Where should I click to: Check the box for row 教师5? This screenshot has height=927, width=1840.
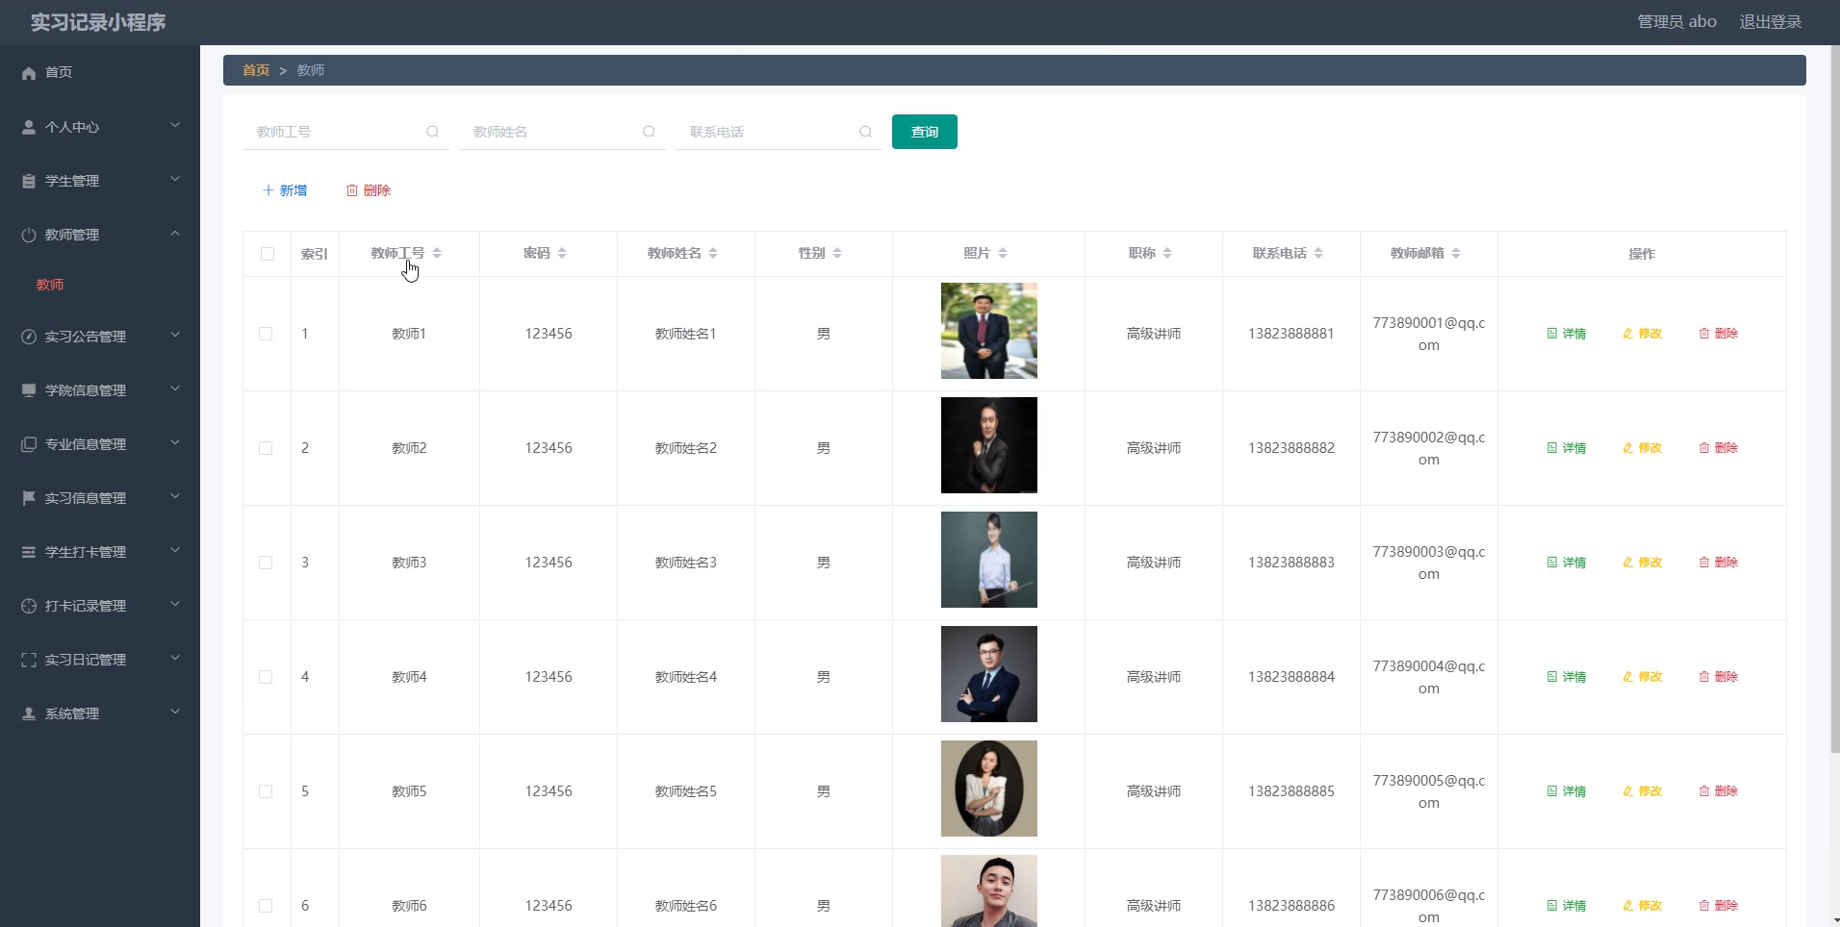[x=266, y=791]
